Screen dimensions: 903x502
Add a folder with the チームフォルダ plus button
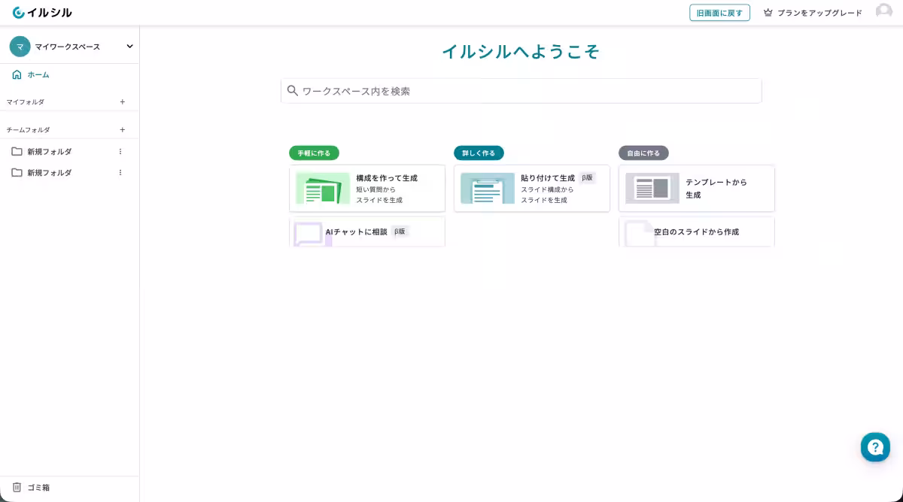(122, 129)
